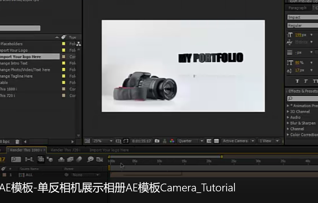318x203 pixels.
Task: Click the kerning icon beside Metrics
Action: pos(290,42)
